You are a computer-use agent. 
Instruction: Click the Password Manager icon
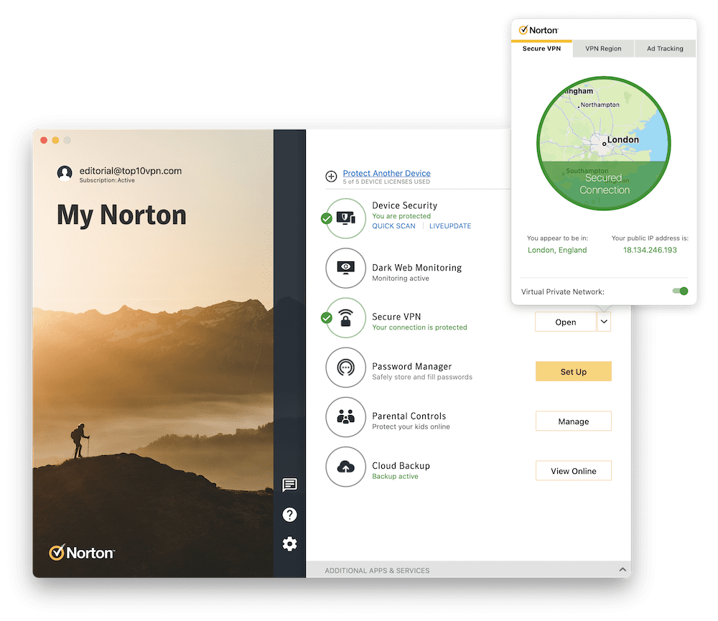[346, 368]
